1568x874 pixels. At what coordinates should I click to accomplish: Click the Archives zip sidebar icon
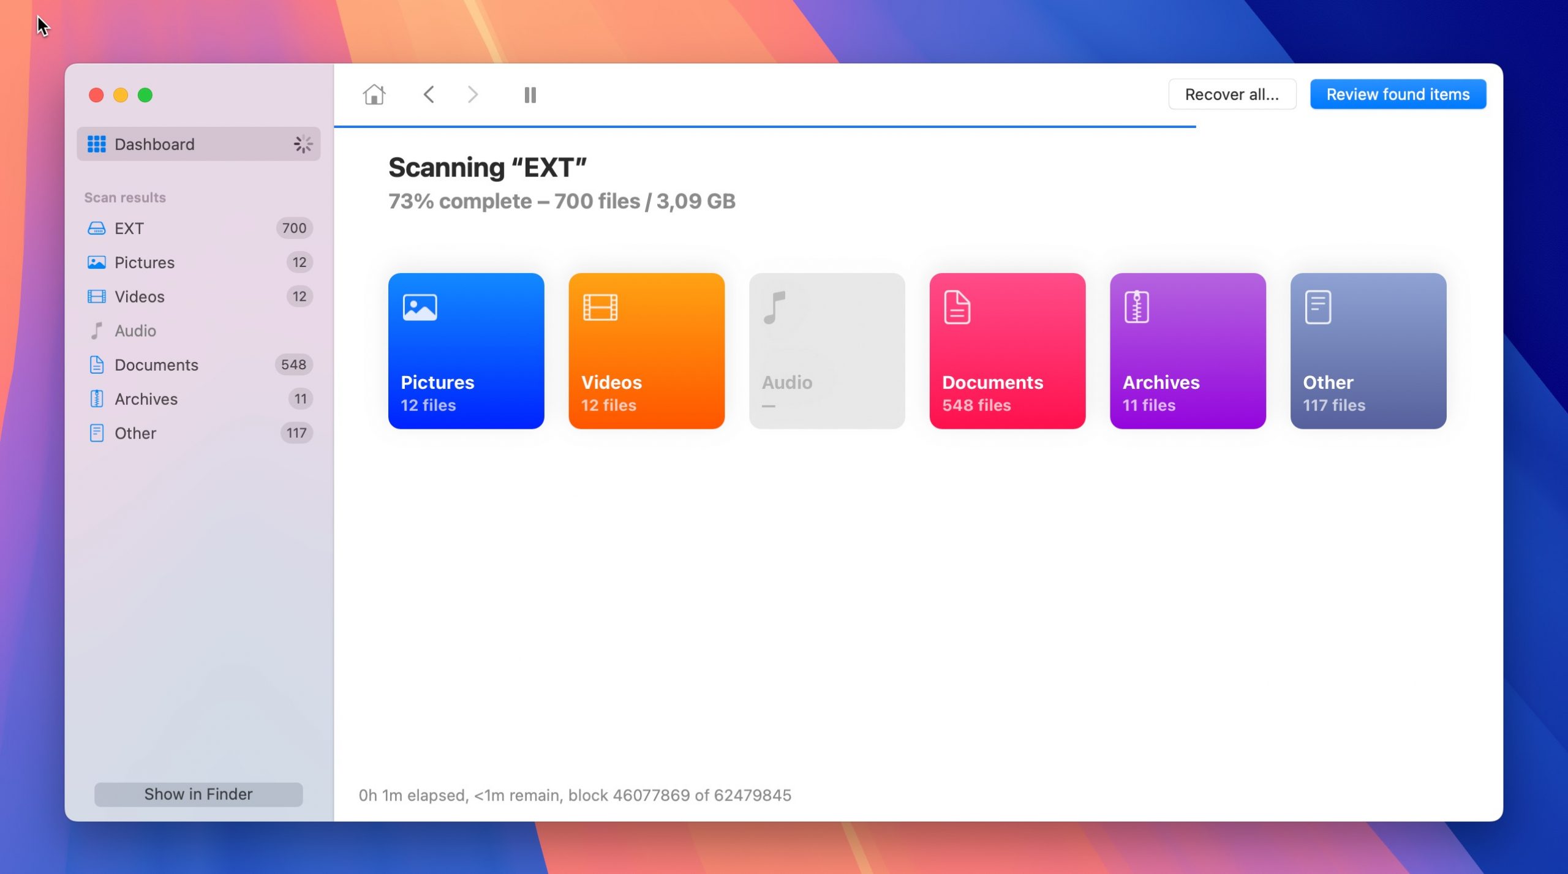(96, 399)
